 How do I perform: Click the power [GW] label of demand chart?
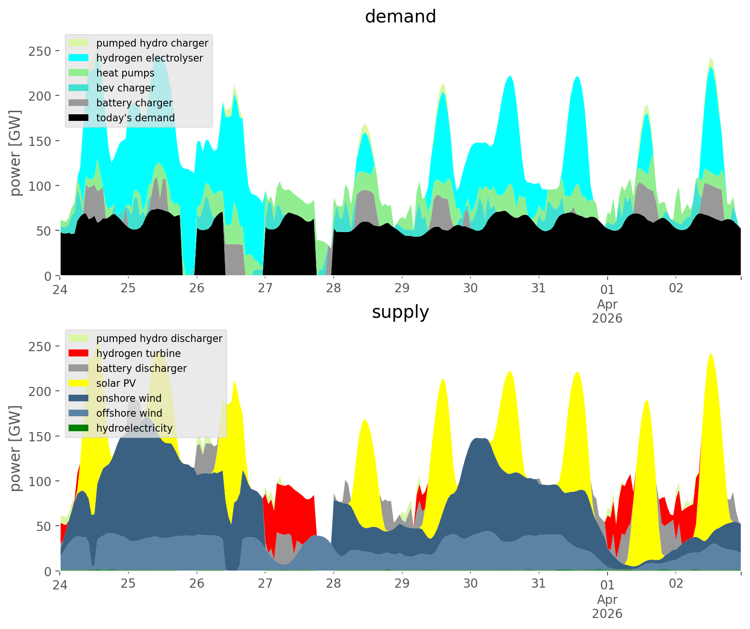[15, 153]
